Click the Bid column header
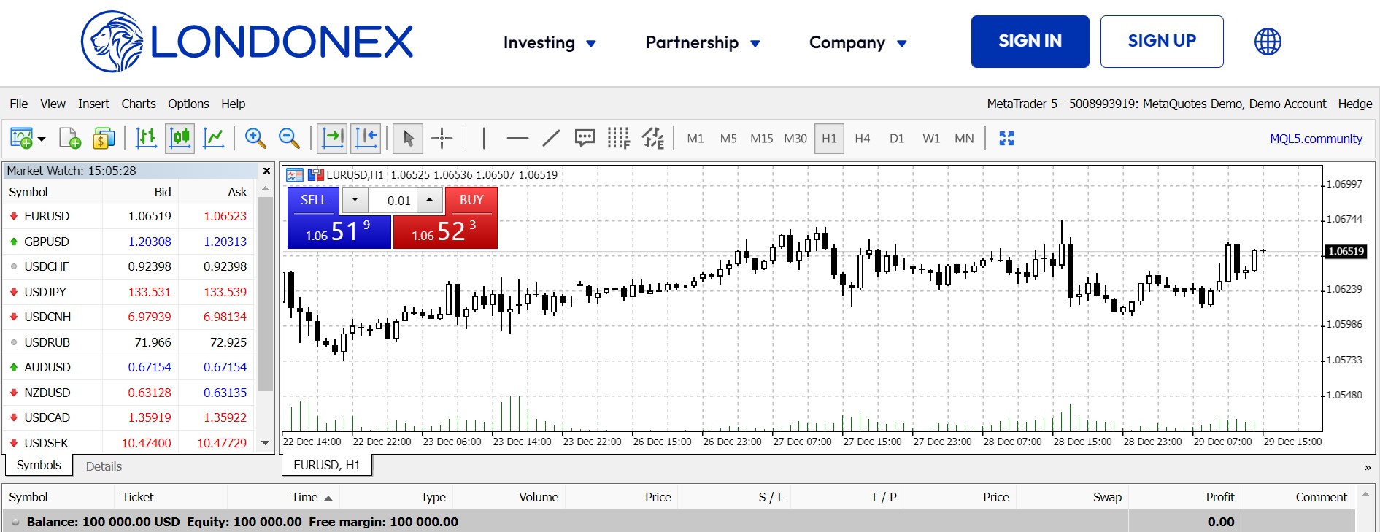 click(140, 192)
